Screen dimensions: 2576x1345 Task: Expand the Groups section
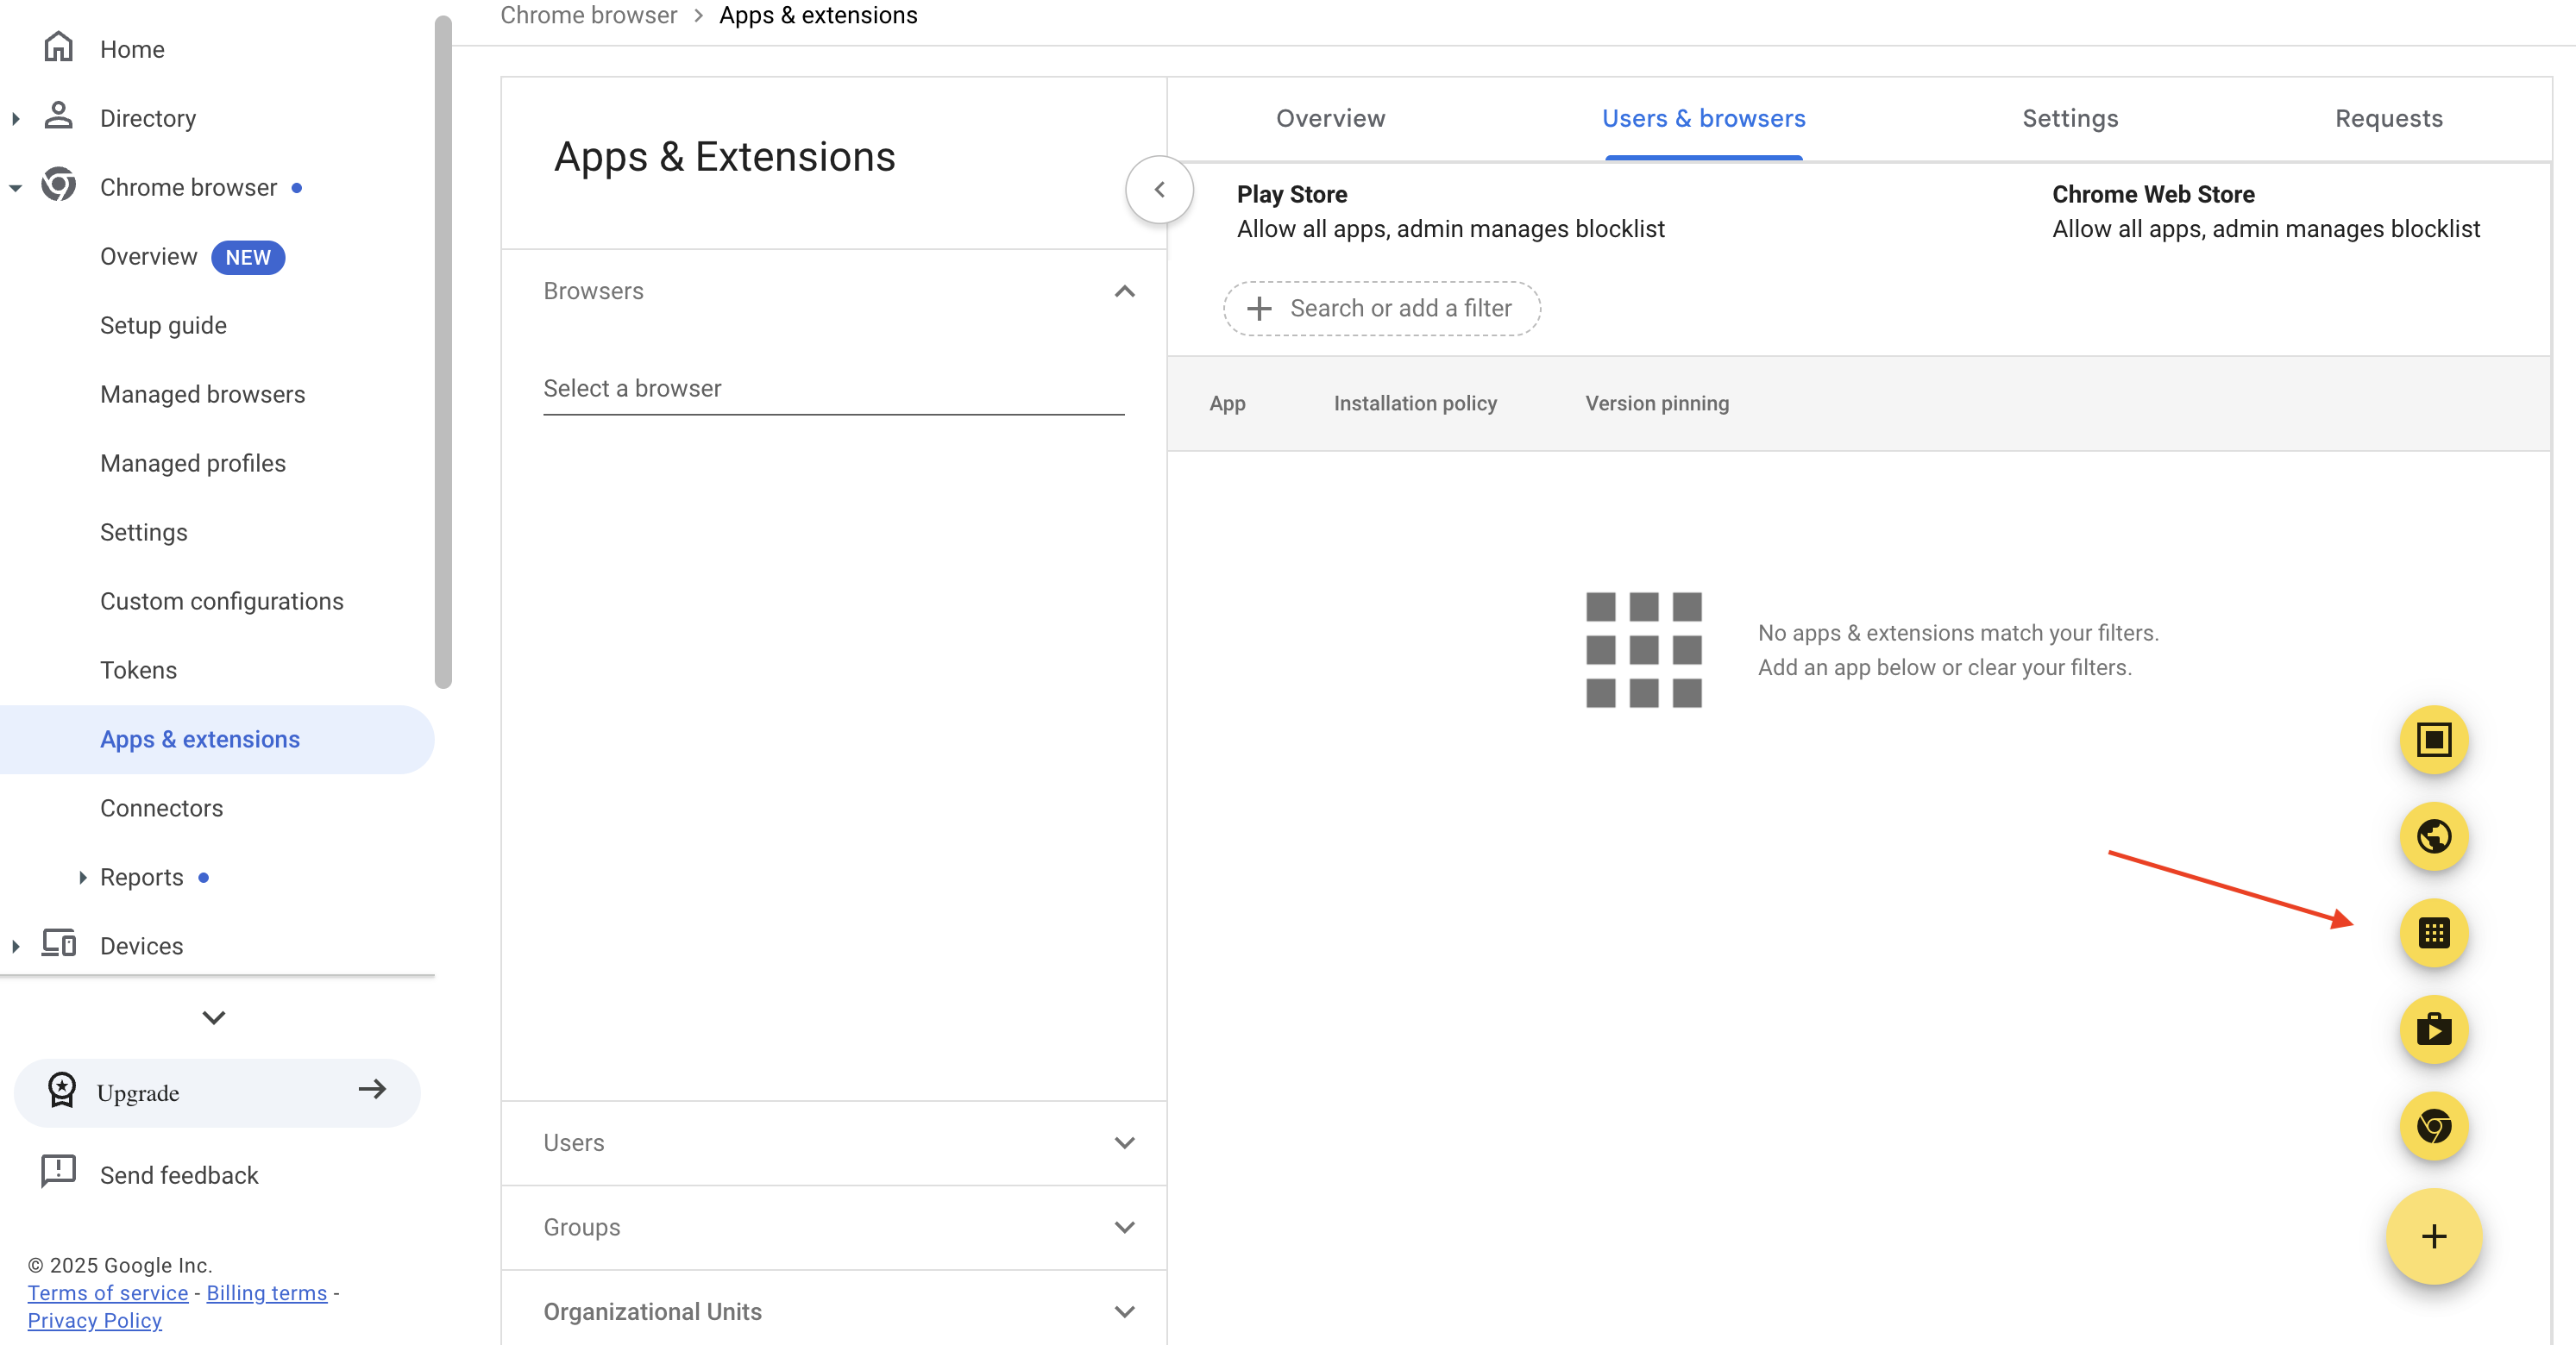point(1124,1227)
